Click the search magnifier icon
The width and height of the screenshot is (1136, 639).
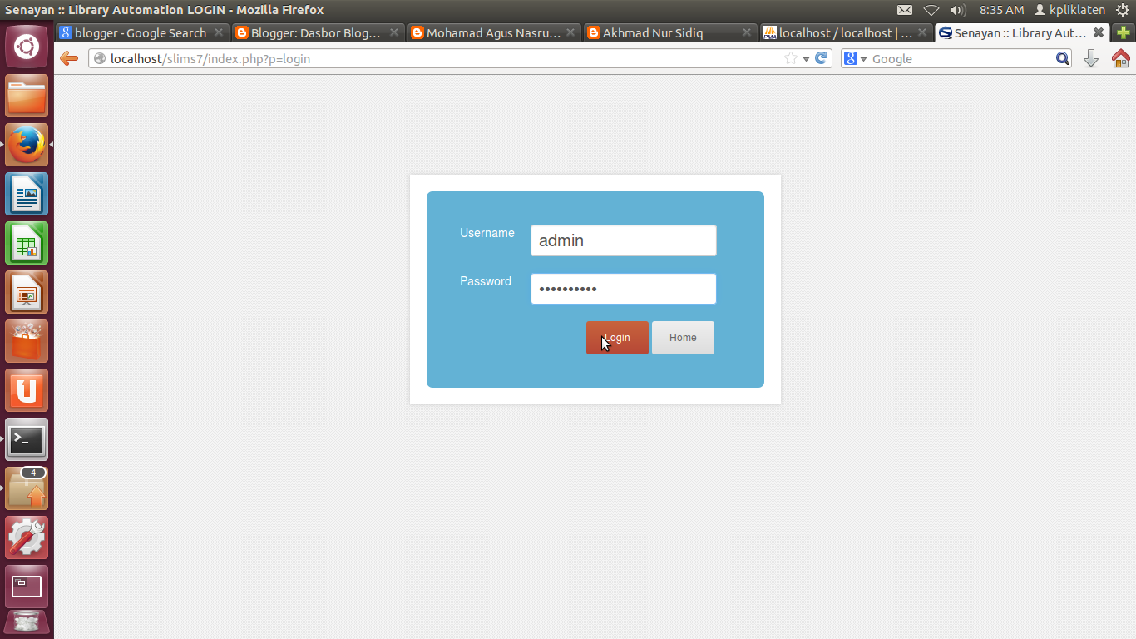coord(1063,58)
